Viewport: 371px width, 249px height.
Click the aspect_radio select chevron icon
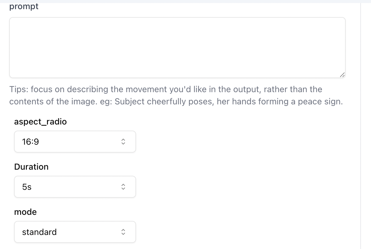[x=123, y=142]
